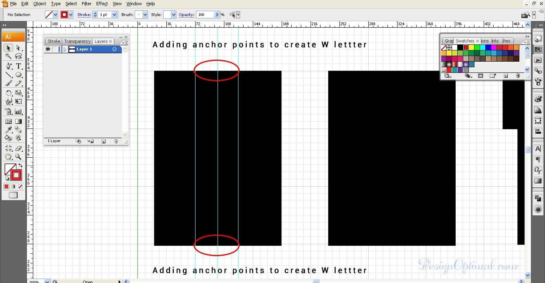
Task: Change screen mode button in Tools panel
Action: [x=13, y=195]
